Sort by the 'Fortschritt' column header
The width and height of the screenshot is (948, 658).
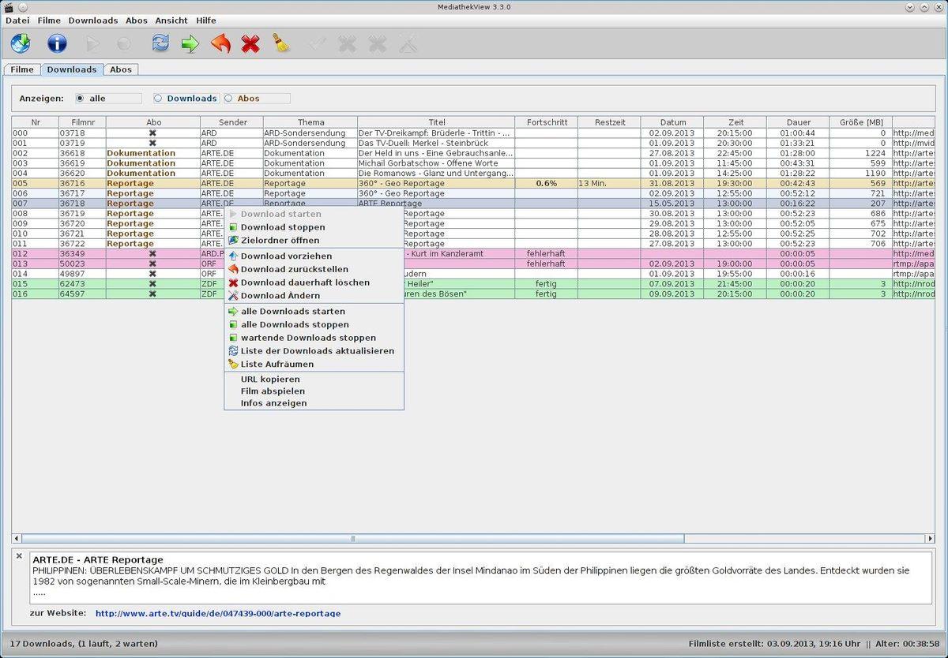(547, 122)
